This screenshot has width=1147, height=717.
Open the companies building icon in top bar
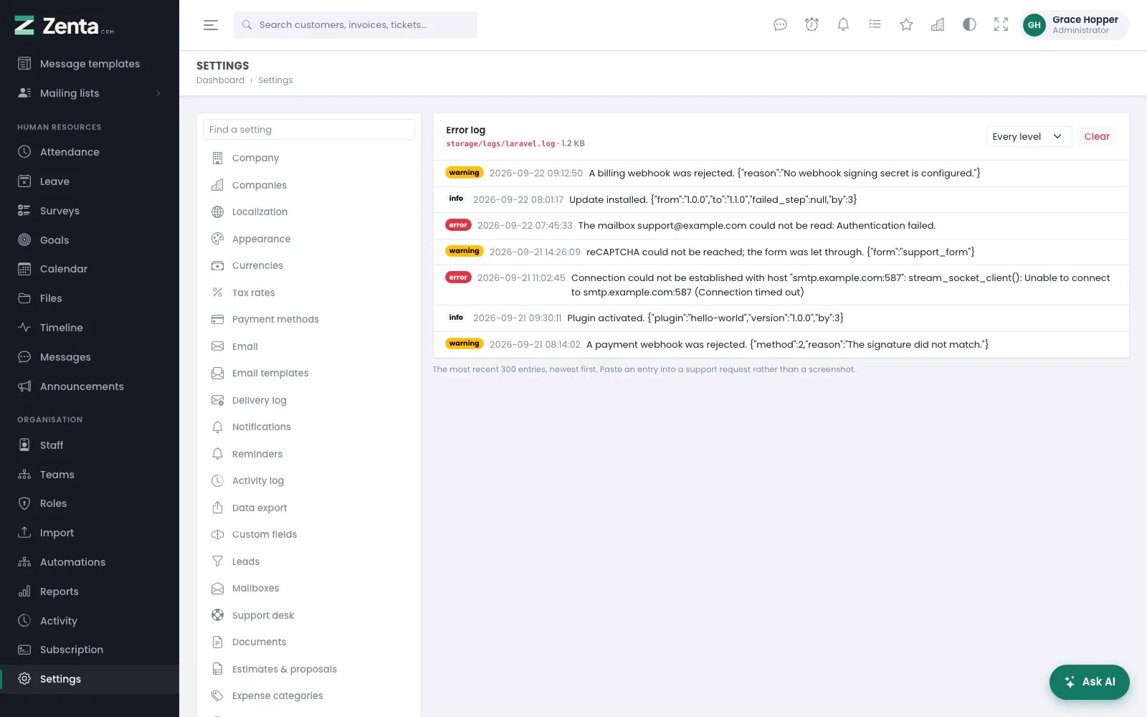click(x=938, y=25)
